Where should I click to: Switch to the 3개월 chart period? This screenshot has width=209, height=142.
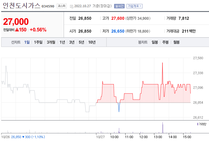click(51, 42)
